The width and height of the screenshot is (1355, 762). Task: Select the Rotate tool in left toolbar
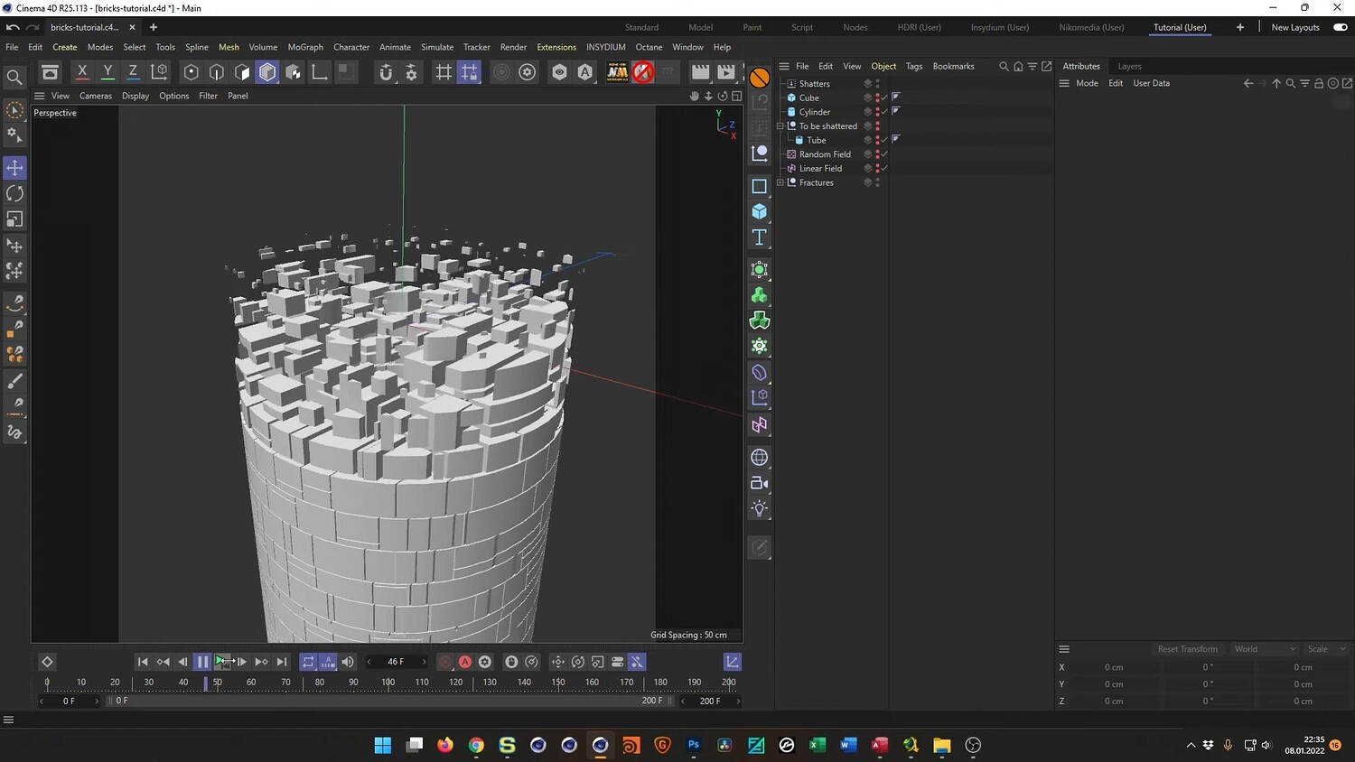(14, 194)
